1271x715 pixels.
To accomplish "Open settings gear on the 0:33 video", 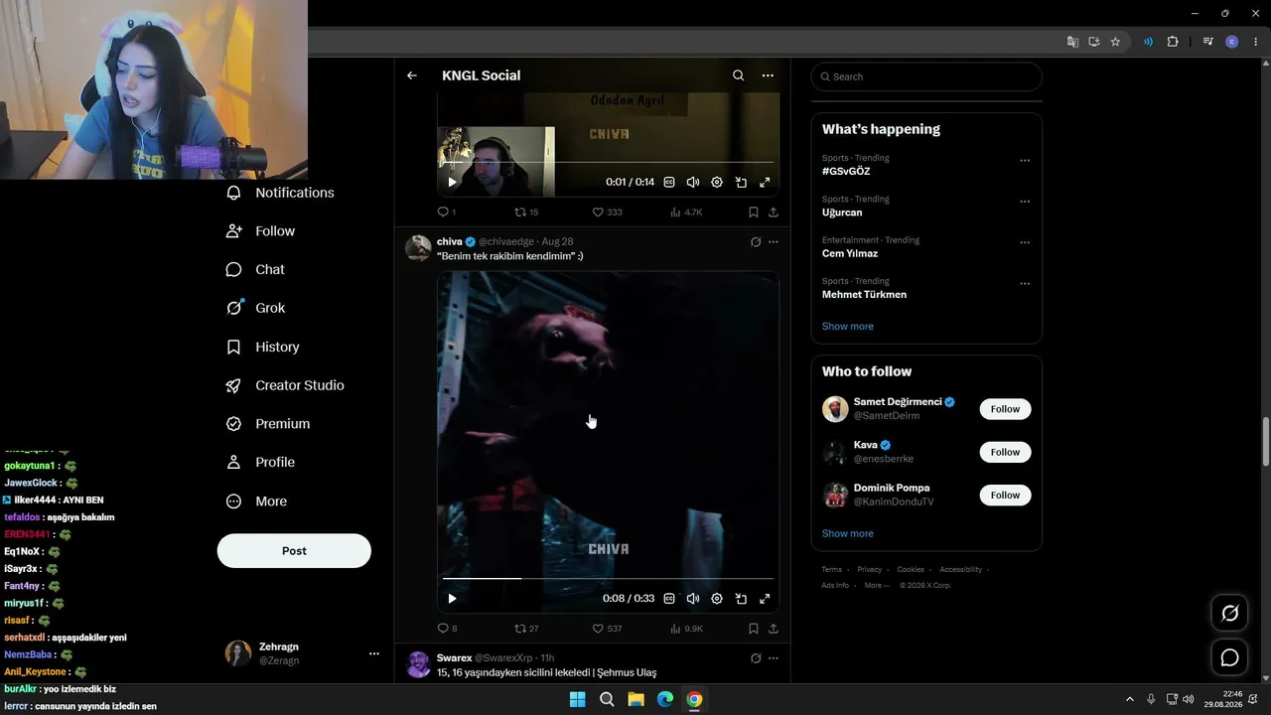I will click(717, 599).
